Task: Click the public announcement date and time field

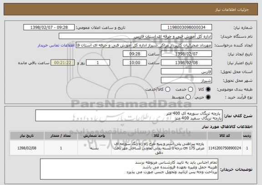Action: pyautogui.click(x=49, y=27)
